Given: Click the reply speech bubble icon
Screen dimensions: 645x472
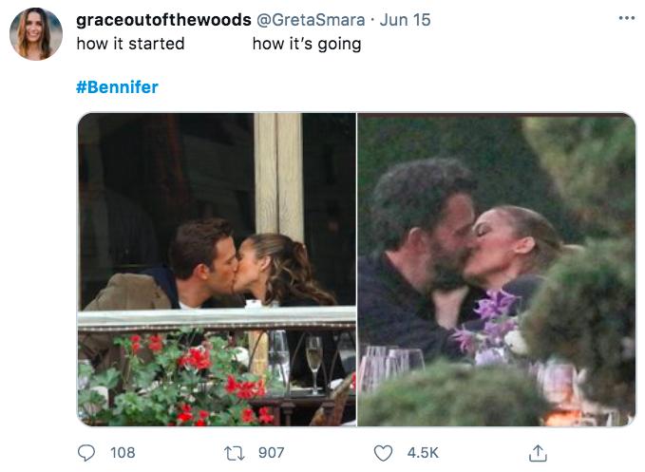Looking at the screenshot, I should [87, 452].
